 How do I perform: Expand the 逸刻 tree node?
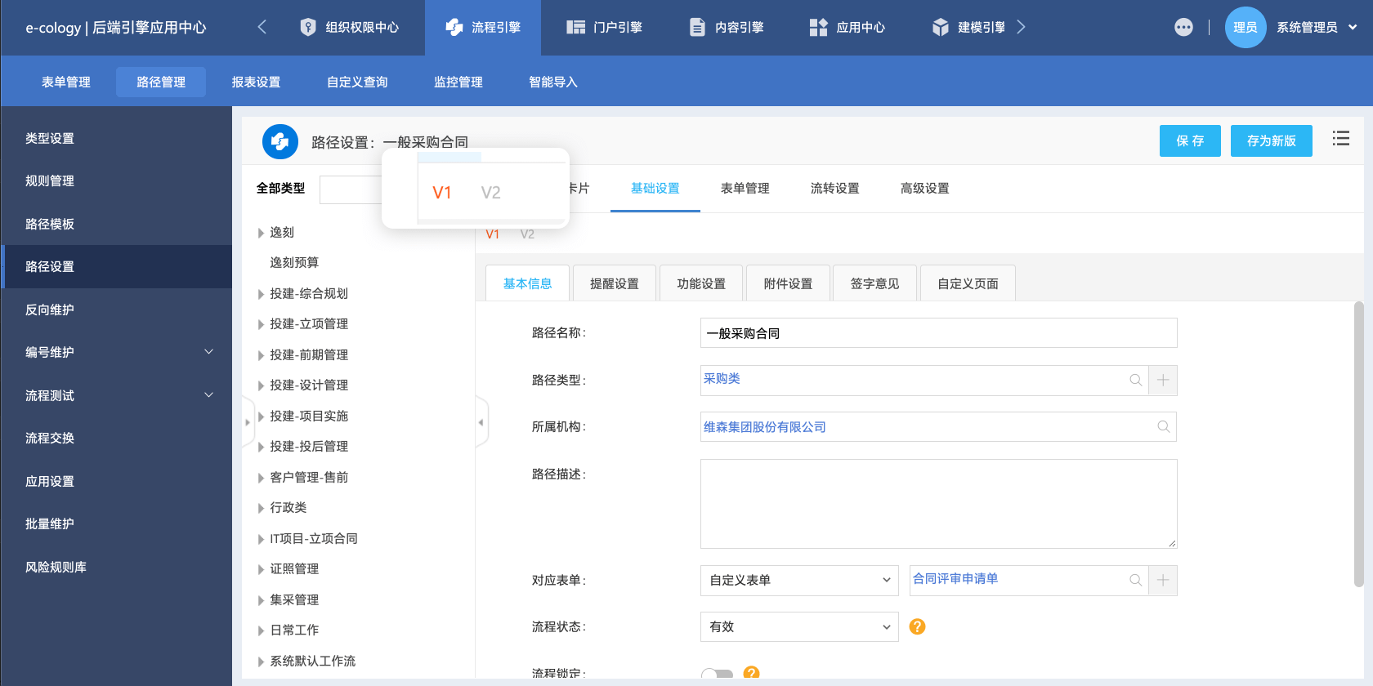[x=261, y=233]
